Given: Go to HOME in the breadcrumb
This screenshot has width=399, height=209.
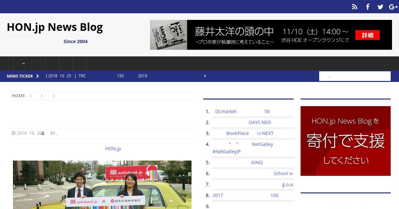Looking at the screenshot, I should [x=18, y=96].
